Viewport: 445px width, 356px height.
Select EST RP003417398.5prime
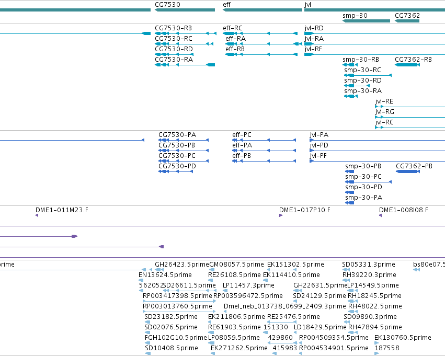180,301
